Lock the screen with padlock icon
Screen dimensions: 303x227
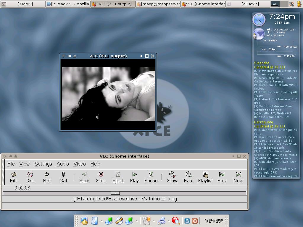tap(187, 221)
